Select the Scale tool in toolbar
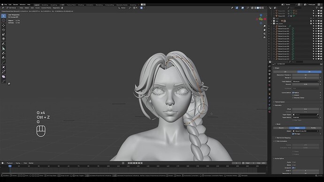This screenshot has height=182, width=324. coord(3,34)
